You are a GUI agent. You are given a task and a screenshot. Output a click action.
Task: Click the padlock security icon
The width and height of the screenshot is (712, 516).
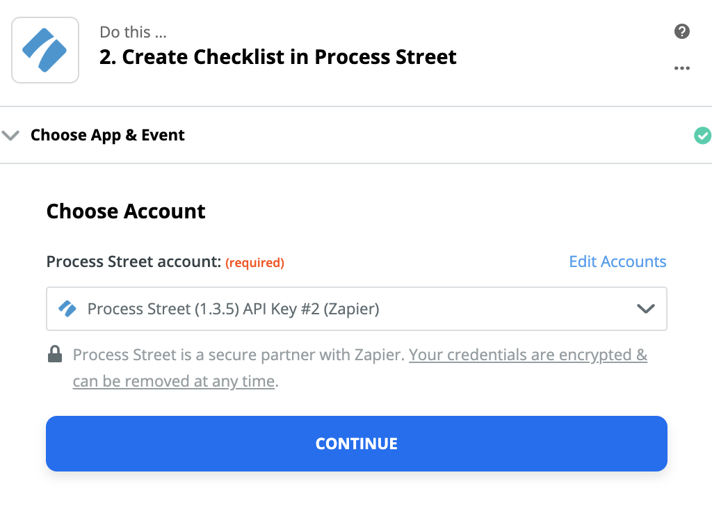point(54,355)
